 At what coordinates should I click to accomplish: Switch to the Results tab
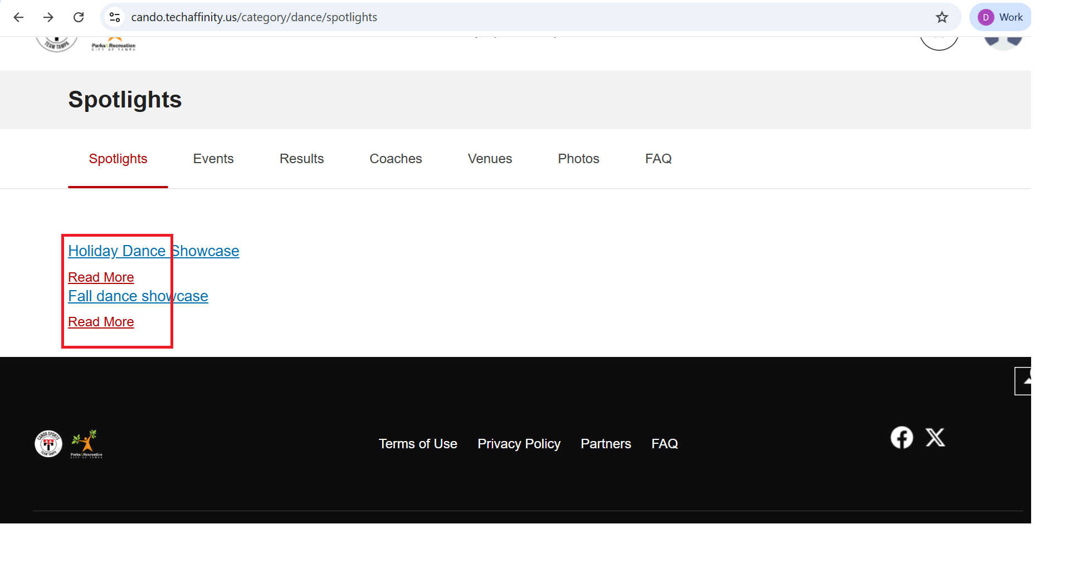tap(301, 159)
